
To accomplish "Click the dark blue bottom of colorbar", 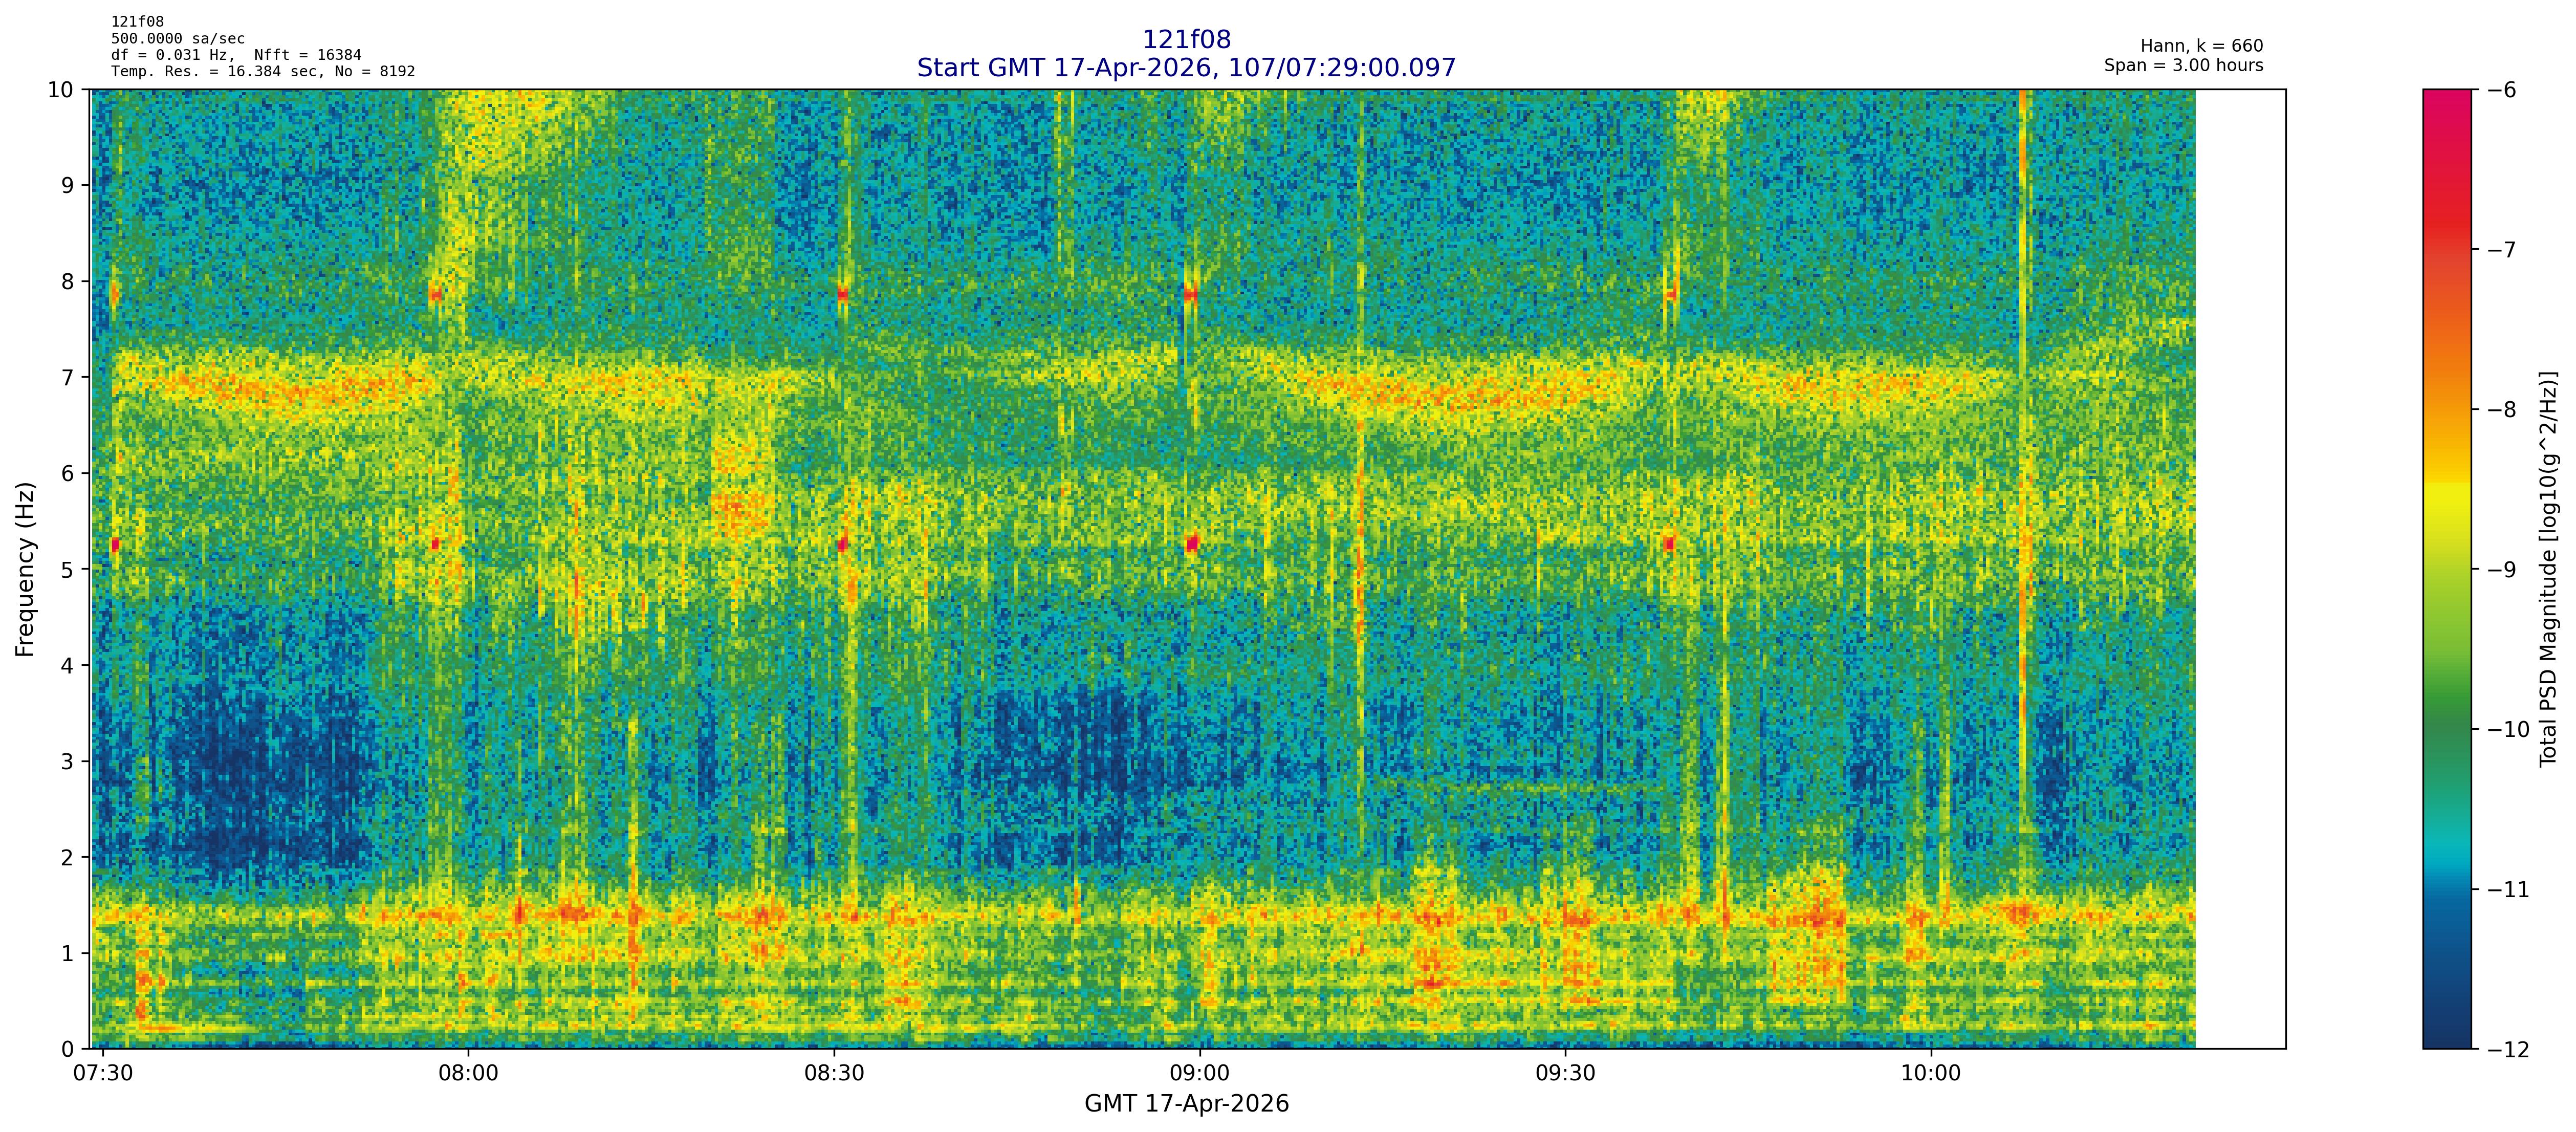I will (2446, 1030).
